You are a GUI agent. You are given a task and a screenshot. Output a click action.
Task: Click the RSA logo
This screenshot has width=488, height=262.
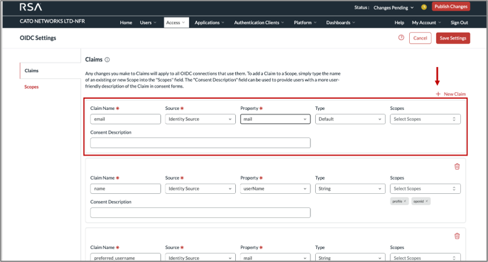click(x=31, y=7)
